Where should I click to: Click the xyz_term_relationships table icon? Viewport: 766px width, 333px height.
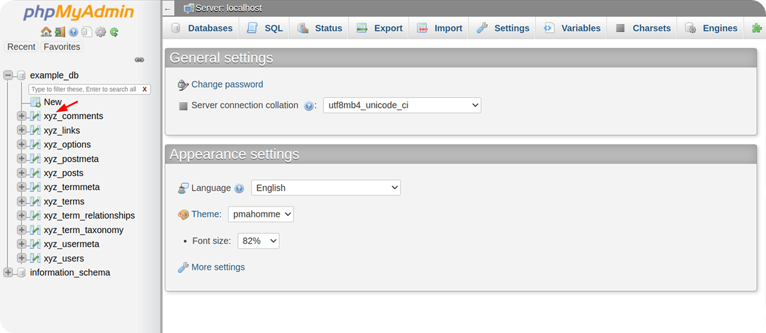coord(36,216)
